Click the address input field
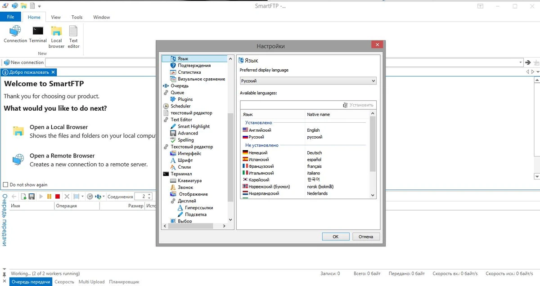 281,63
